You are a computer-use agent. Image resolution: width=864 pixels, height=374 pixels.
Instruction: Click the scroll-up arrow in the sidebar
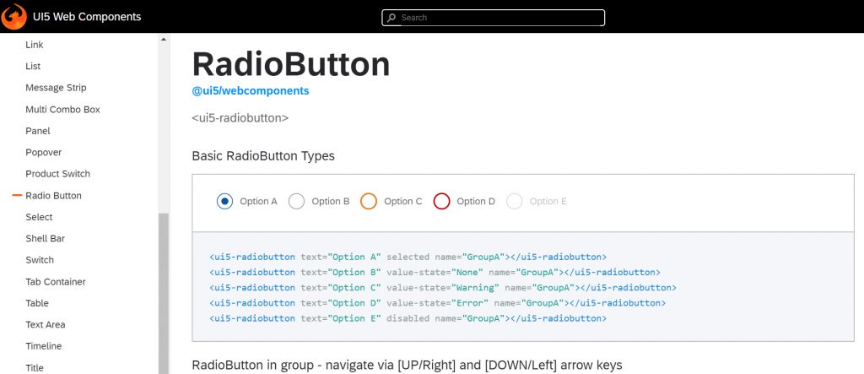tap(163, 39)
